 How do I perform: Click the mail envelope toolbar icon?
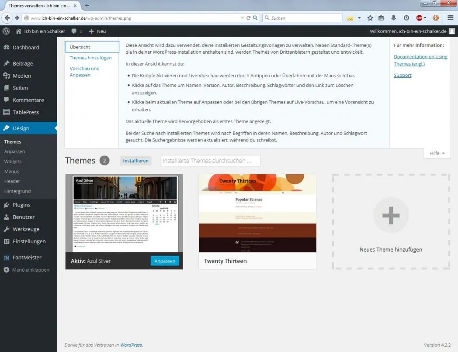tap(350, 18)
